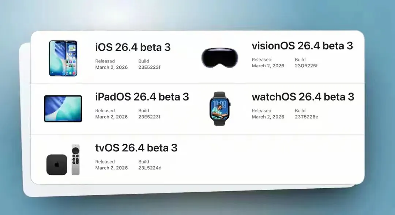Screen dimensions: 395x215
Task: Select iOS build number 23E5223f
Action: (149, 67)
